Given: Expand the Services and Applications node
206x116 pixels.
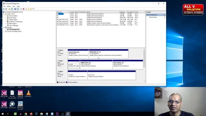Looking at the screenshot, I should 4,31.
